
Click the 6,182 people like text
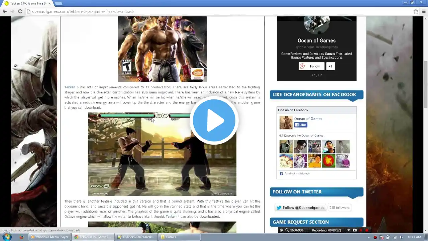coord(301,136)
